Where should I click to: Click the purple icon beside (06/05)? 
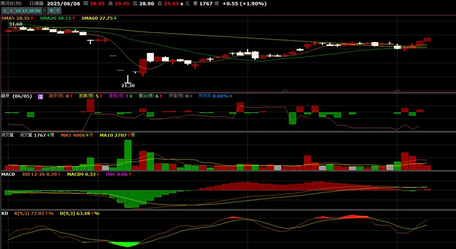click(x=41, y=96)
